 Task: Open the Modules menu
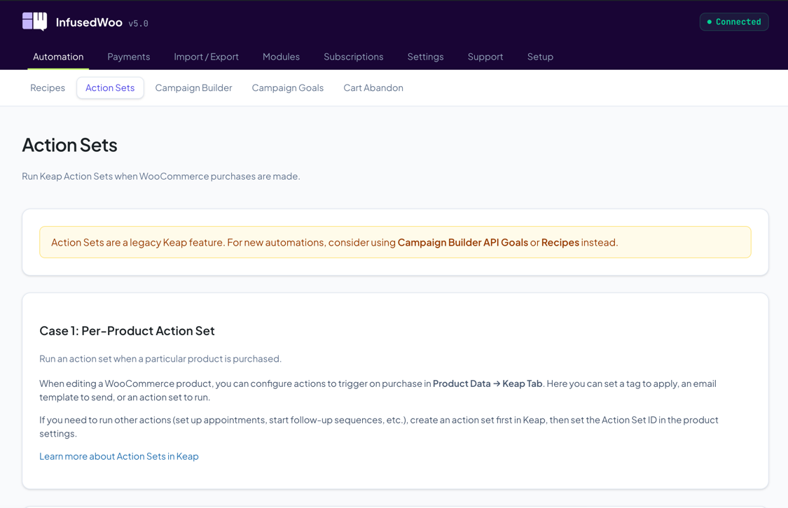click(x=281, y=57)
